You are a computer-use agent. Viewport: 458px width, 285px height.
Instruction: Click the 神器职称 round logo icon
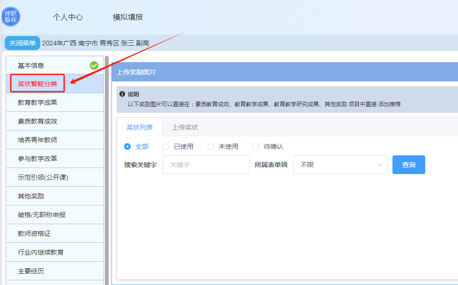point(11,17)
